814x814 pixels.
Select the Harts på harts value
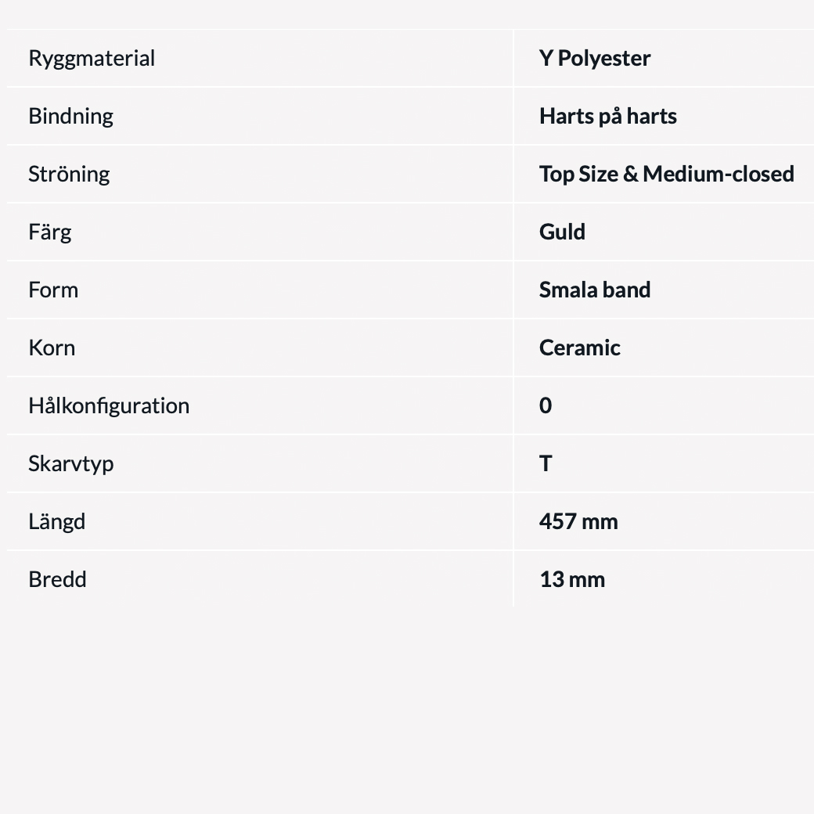click(607, 116)
